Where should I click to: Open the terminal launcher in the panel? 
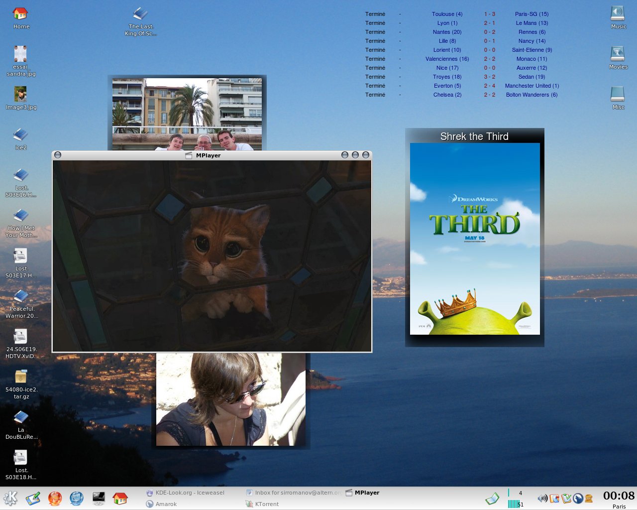99,498
